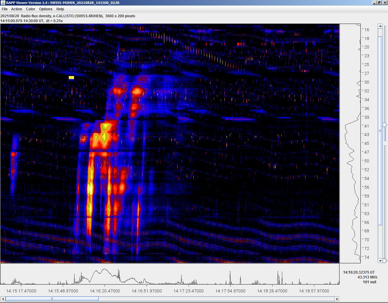
Task: Click the 181 null value readout
Action: pos(370,282)
